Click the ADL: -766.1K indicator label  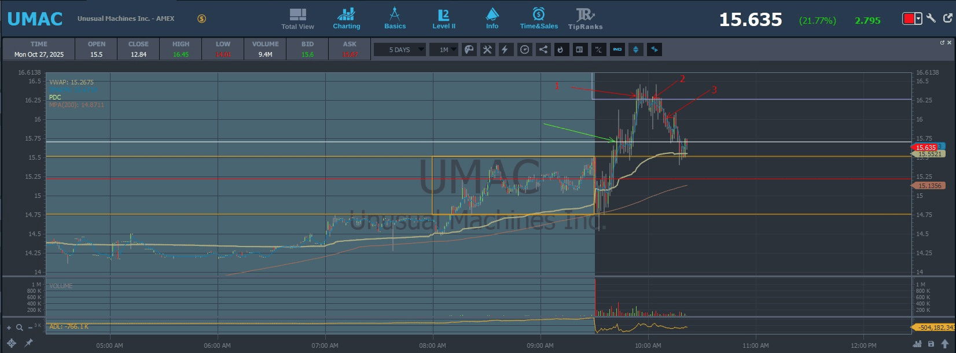(69, 326)
